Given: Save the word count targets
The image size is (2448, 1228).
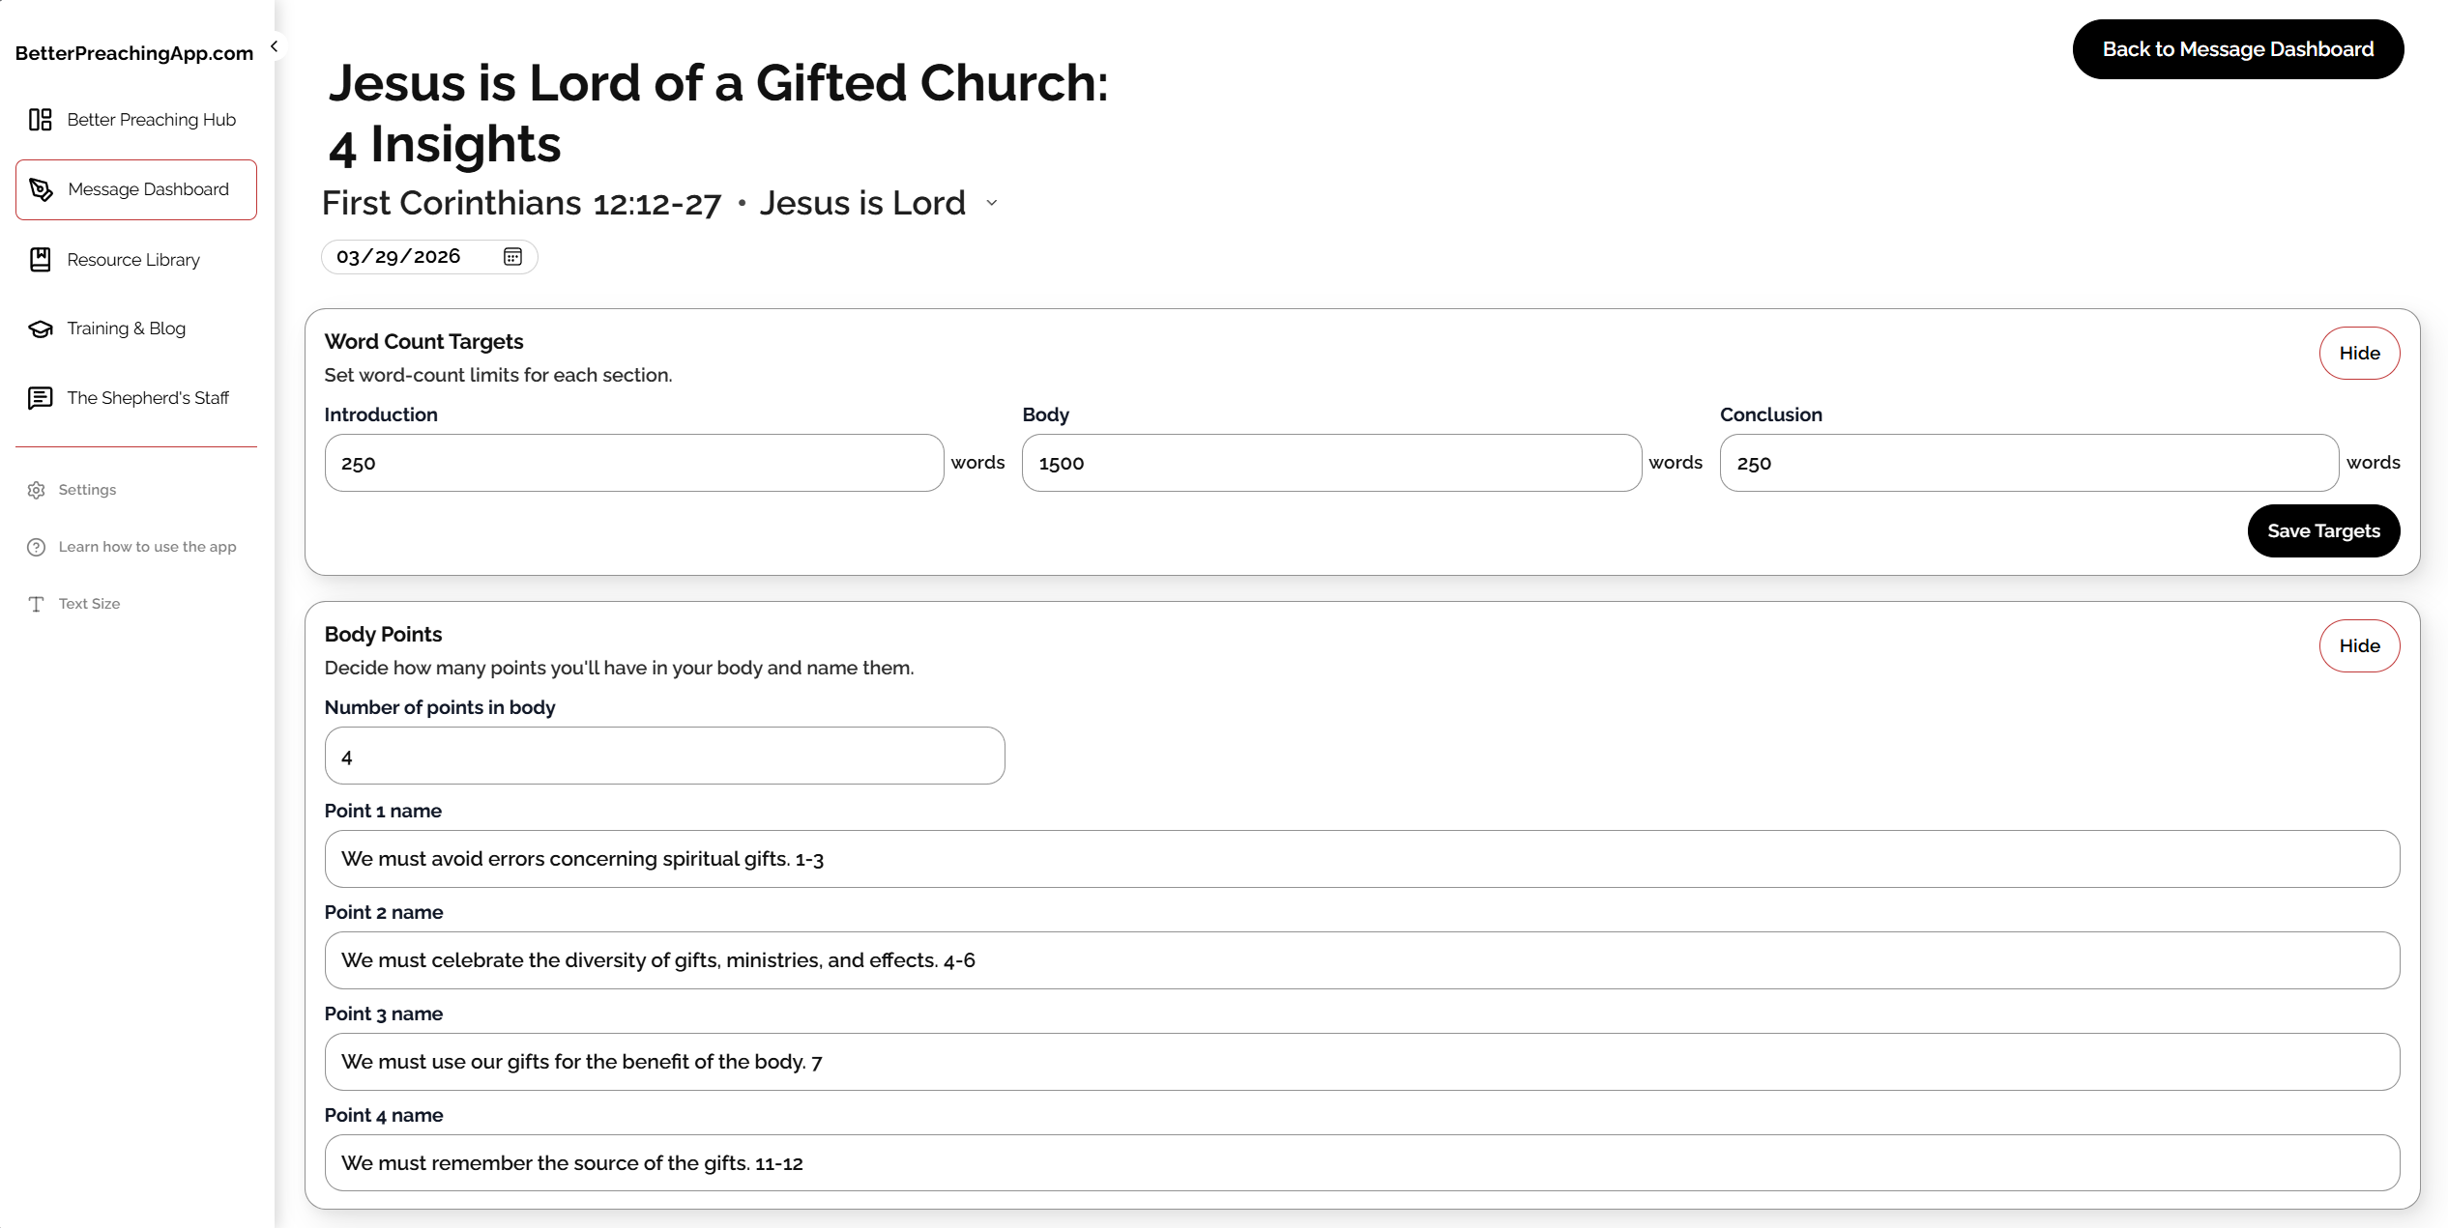Looking at the screenshot, I should (x=2323, y=530).
